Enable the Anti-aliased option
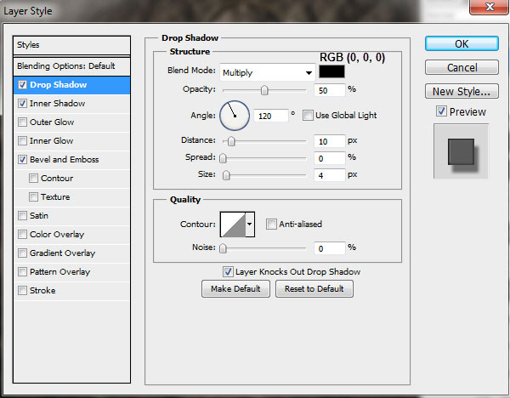 (x=271, y=225)
